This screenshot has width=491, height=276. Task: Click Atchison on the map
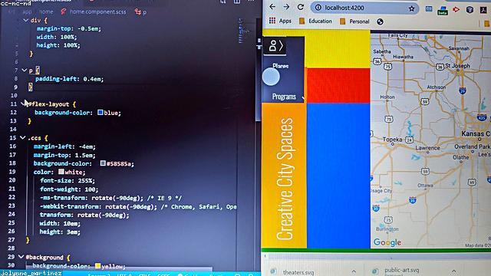point(437,87)
